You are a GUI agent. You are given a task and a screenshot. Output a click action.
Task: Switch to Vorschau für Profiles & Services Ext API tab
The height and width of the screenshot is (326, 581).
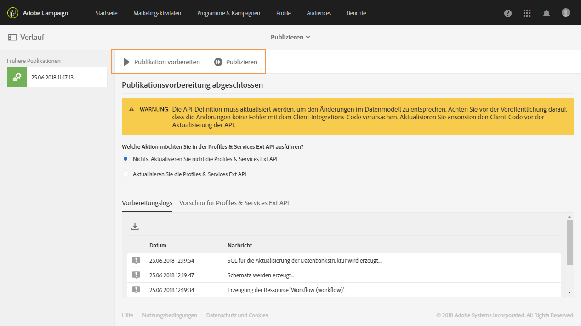click(234, 203)
